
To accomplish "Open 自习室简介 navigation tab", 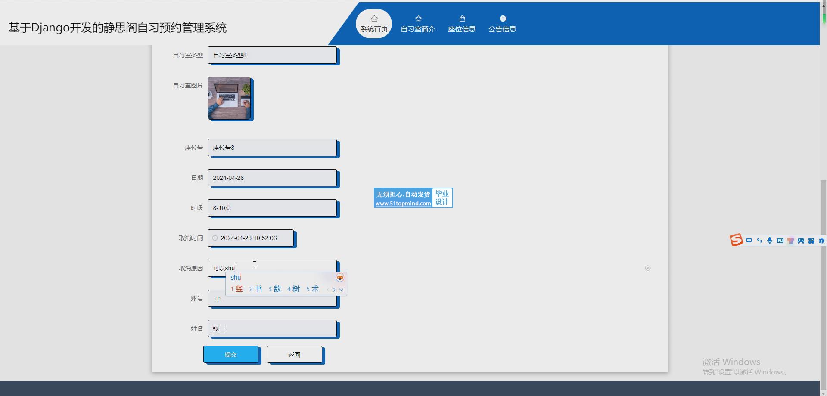I will coord(418,24).
